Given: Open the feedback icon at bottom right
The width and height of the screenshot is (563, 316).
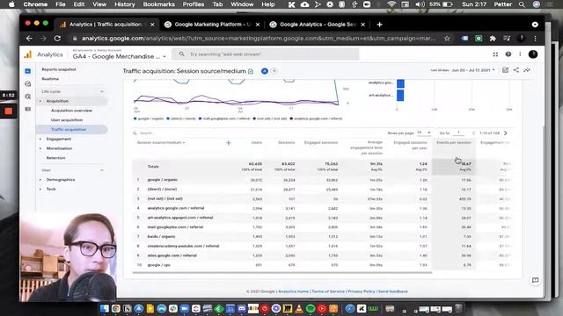Looking at the screenshot, I should coord(535,280).
